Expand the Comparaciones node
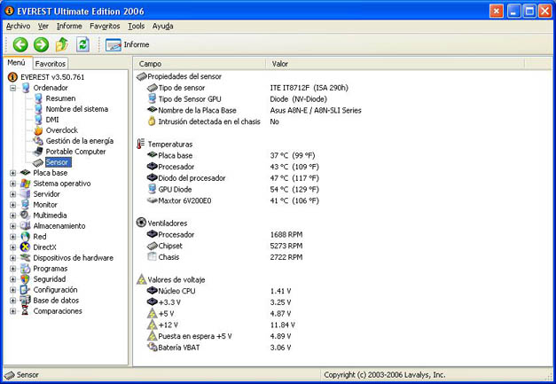Viewport: 556px width, 384px height. (12, 311)
